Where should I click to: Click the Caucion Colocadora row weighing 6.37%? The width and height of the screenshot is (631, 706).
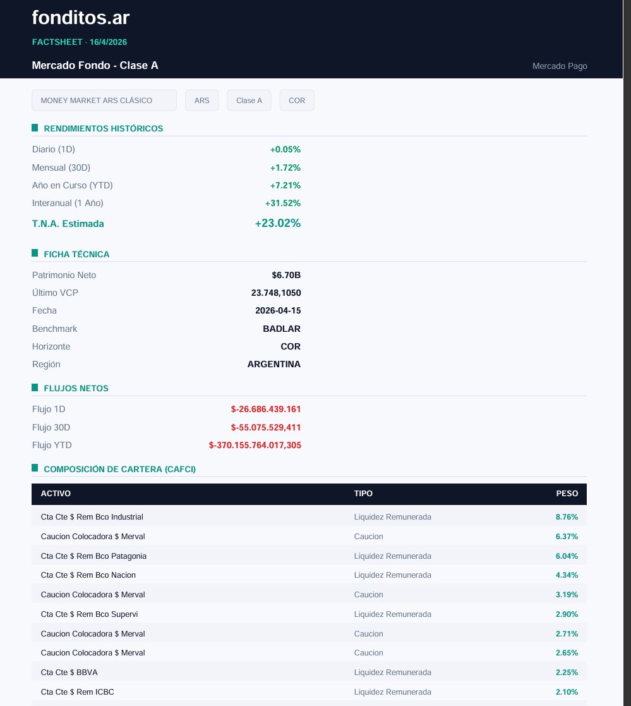click(309, 536)
